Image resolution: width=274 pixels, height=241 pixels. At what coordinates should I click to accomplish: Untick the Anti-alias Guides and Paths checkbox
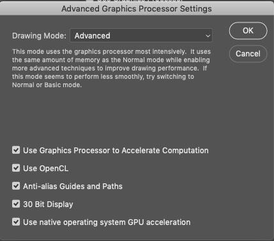tap(16, 186)
